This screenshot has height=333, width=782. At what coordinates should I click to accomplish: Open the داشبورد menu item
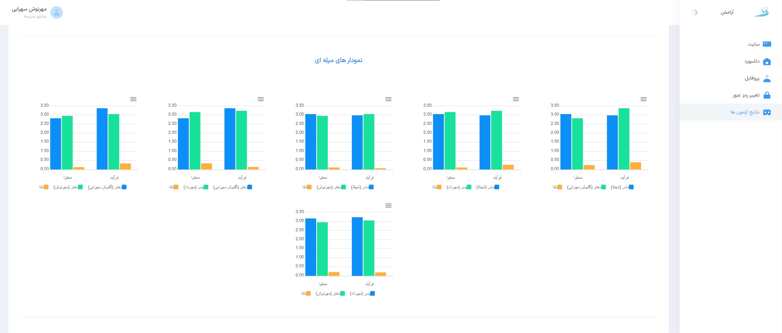click(752, 61)
